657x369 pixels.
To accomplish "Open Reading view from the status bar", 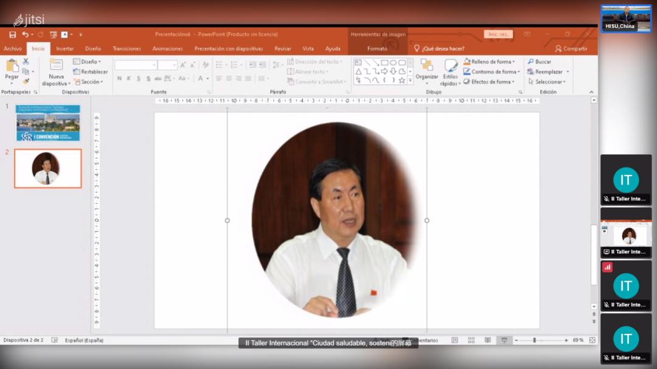I will coord(488,340).
